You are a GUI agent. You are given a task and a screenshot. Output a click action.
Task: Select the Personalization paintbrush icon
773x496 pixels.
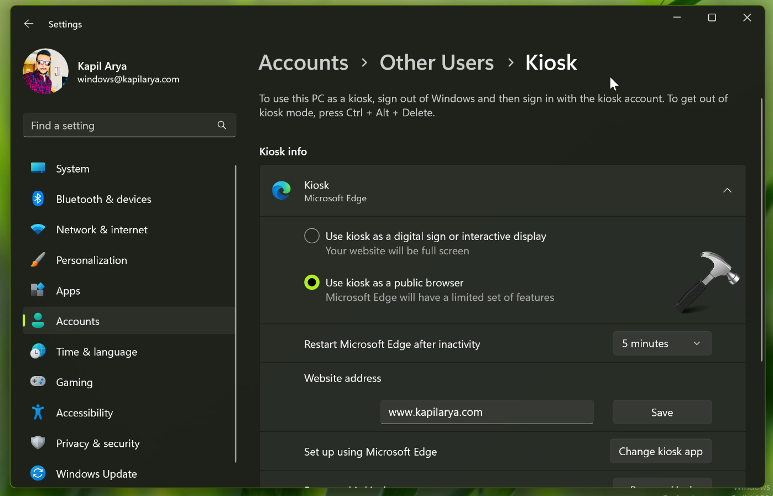38,260
